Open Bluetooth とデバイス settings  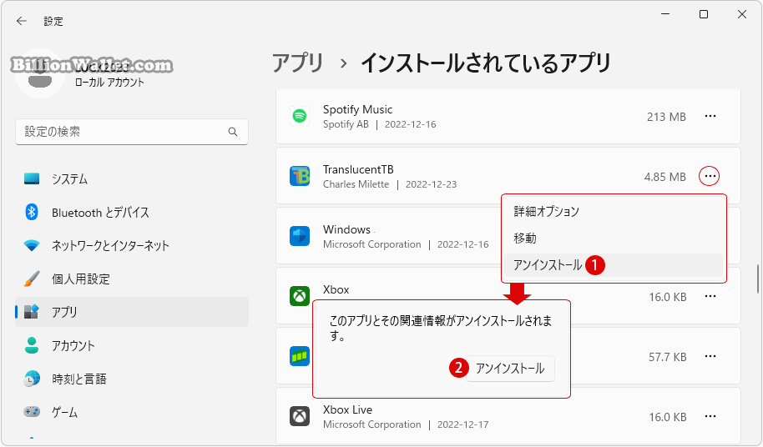click(132, 213)
